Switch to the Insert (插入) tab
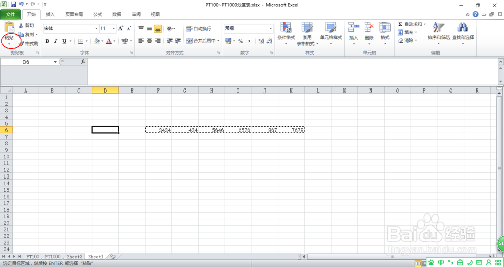 tap(50, 15)
